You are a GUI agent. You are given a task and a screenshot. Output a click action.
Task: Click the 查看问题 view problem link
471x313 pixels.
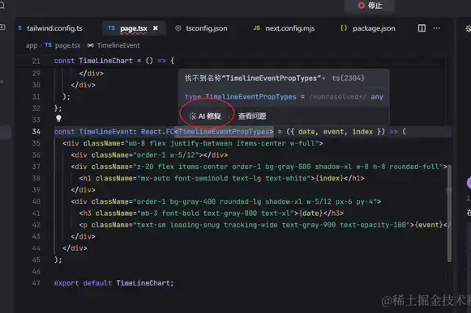pyautogui.click(x=252, y=116)
